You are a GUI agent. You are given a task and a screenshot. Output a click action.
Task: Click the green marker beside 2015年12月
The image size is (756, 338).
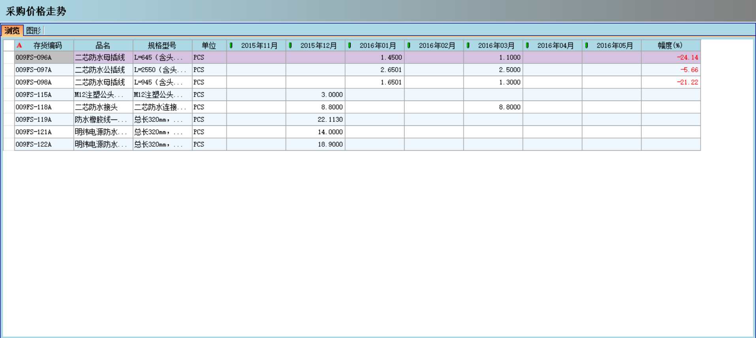[290, 45]
